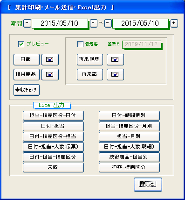185x200 pixels.
Task: Decrease the period end date with minus
Action: [x=108, y=23]
